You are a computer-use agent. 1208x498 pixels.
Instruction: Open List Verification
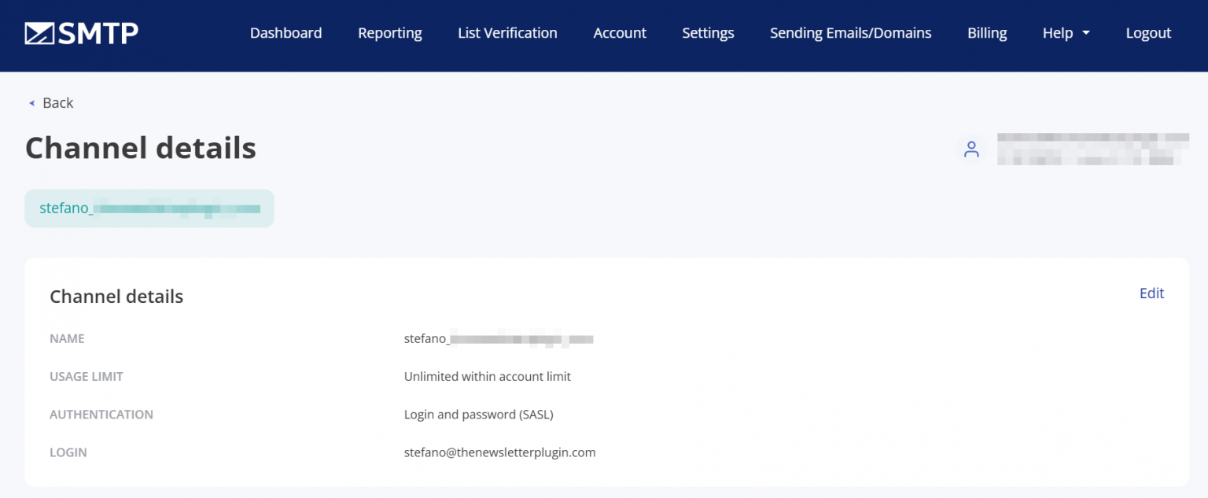pyautogui.click(x=507, y=33)
